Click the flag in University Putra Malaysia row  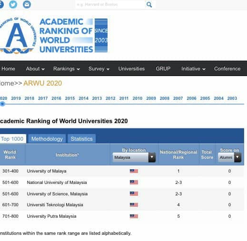point(134,216)
